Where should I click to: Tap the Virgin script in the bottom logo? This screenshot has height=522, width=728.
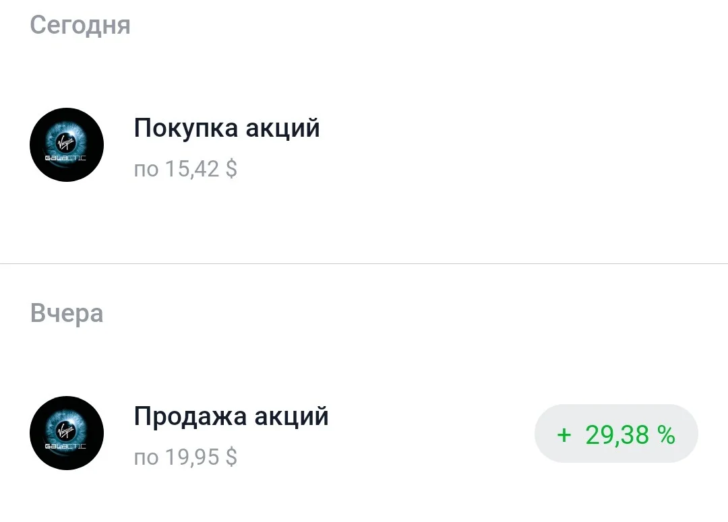click(65, 430)
